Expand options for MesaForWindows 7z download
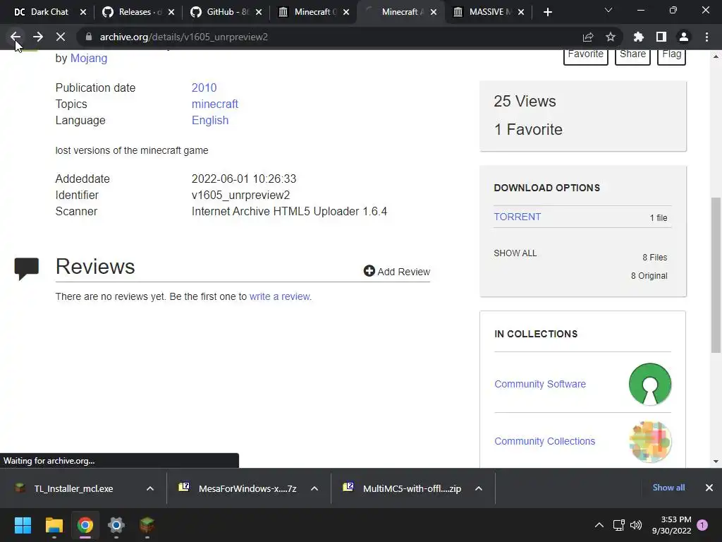This screenshot has height=542, width=722. click(314, 488)
